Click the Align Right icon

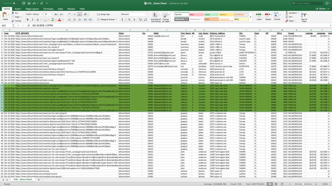(79, 19)
